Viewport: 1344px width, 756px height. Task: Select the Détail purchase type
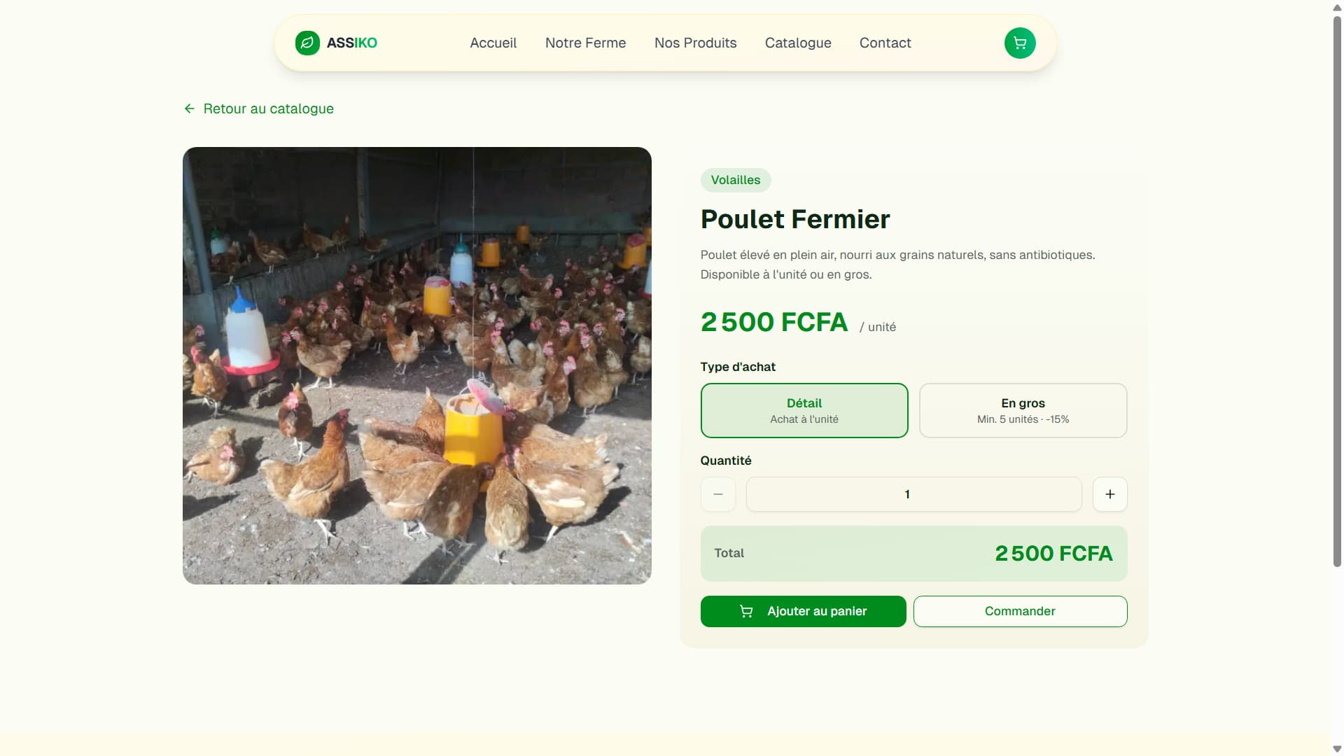[x=804, y=411]
